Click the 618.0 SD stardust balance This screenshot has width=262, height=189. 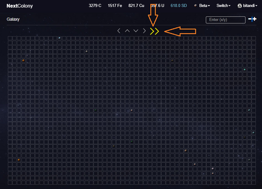179,6
